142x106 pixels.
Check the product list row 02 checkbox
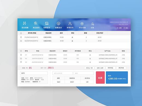pyautogui.click(x=21, y=58)
